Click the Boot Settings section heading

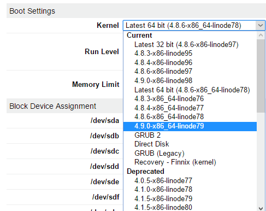pos(32,11)
